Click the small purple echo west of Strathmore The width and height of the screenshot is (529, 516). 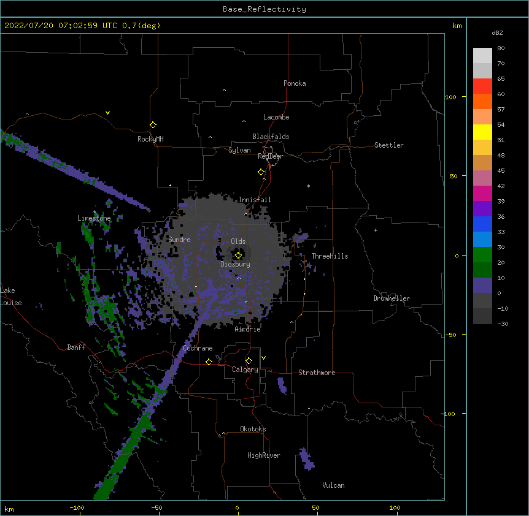282,385
